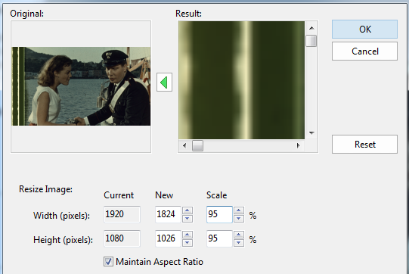Increase New width with up arrow
Viewport: 409px width, 274px height.
pos(187,210)
